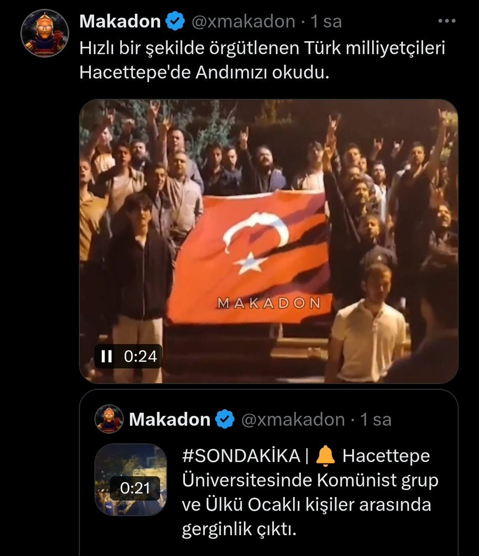
Task: Open the three-dot more options menu
Action: point(447,21)
